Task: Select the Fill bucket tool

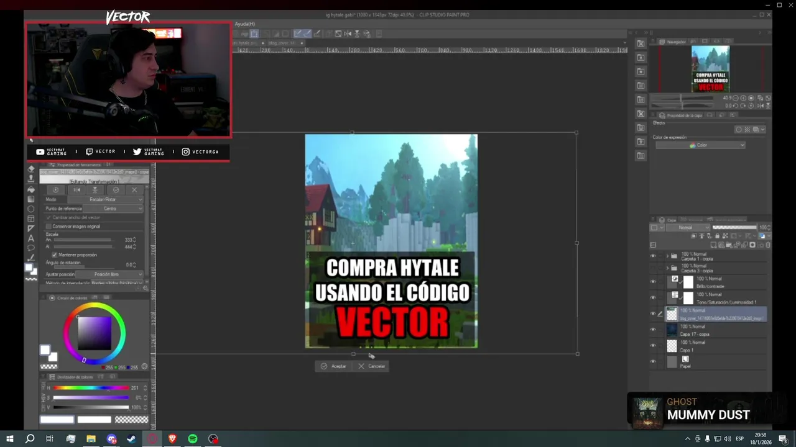Action: click(x=31, y=189)
